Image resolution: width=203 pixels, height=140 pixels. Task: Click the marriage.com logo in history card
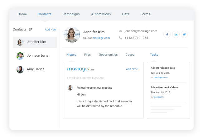point(80,69)
